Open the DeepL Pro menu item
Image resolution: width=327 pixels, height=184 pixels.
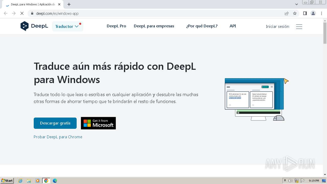116,26
